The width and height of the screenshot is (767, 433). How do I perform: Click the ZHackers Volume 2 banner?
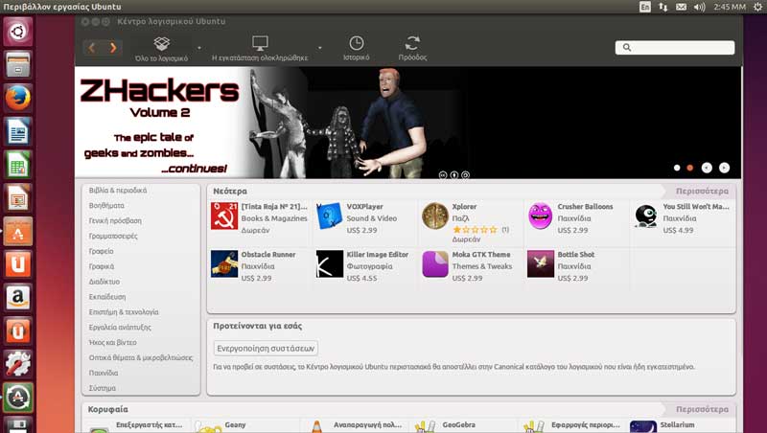(407, 123)
